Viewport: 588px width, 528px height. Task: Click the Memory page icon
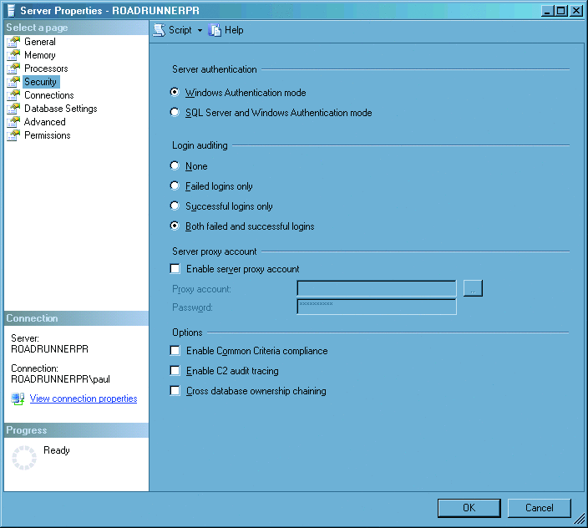(x=13, y=55)
